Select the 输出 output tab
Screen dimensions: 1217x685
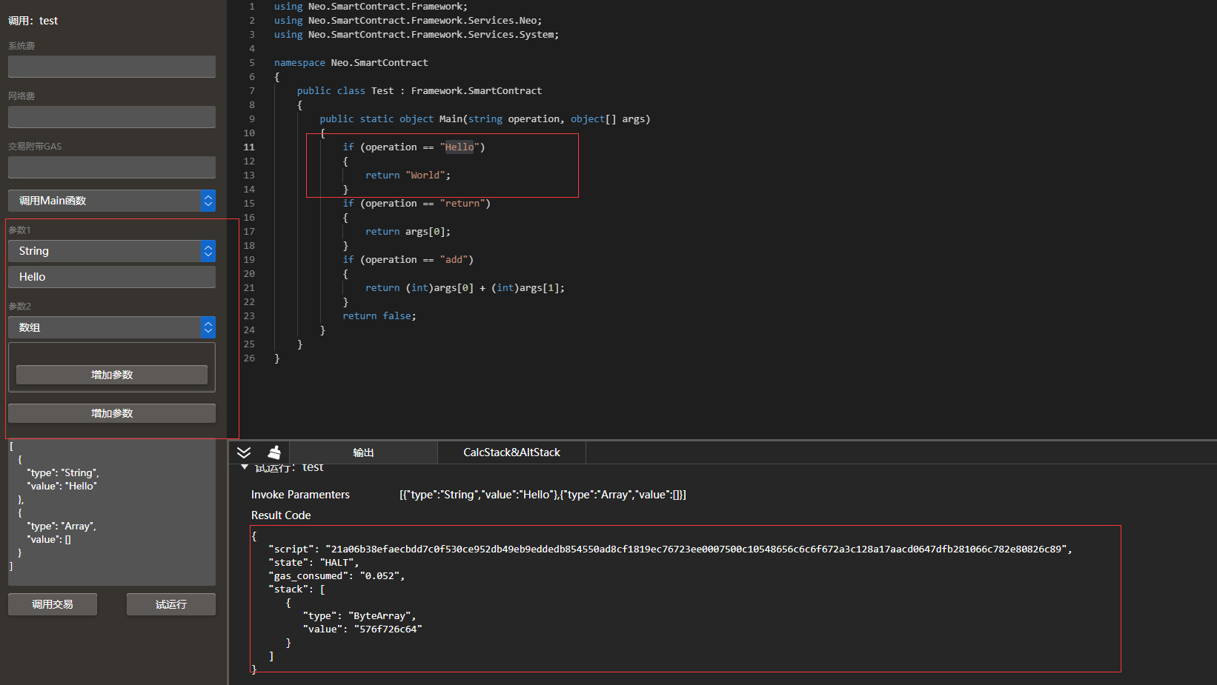(363, 452)
